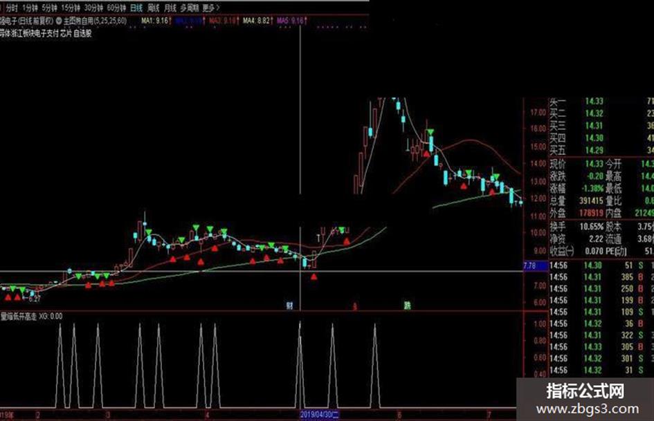Click the 最高 high price label

[x=614, y=176]
